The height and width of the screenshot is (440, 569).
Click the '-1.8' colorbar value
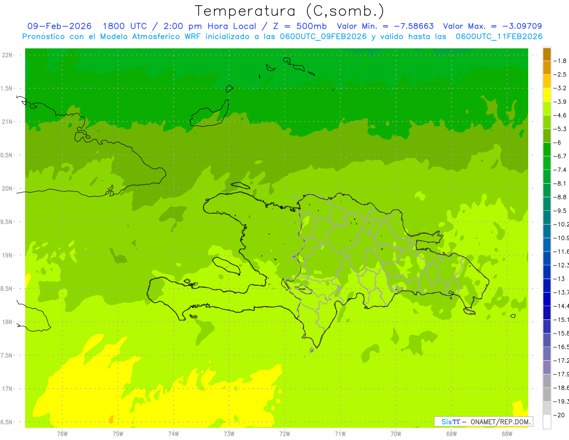pos(560,61)
